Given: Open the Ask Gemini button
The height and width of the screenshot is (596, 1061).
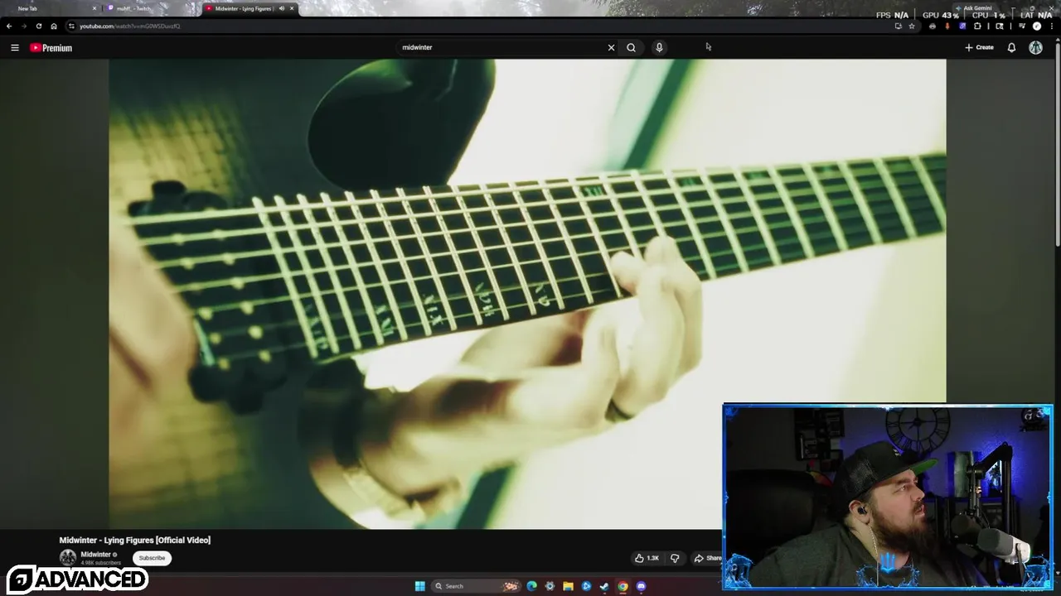Looking at the screenshot, I should tap(975, 8).
